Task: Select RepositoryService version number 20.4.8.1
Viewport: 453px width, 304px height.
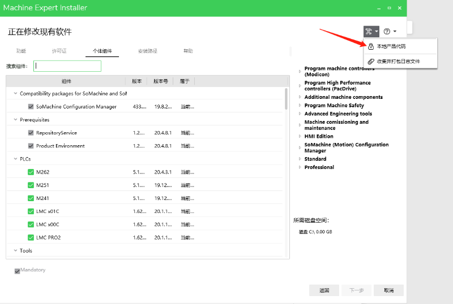Action: click(163, 133)
